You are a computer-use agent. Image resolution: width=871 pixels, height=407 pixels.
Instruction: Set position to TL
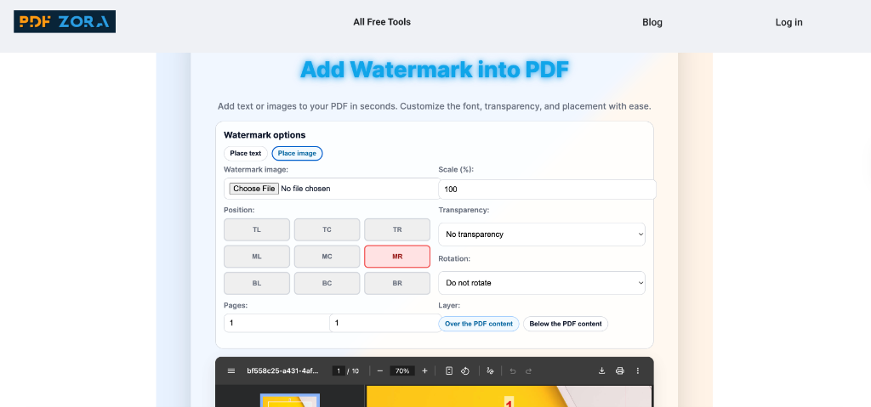[x=257, y=229]
